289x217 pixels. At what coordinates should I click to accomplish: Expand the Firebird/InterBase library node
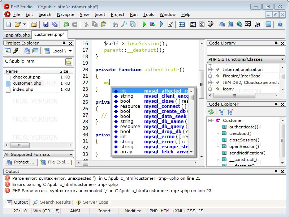tap(210, 76)
